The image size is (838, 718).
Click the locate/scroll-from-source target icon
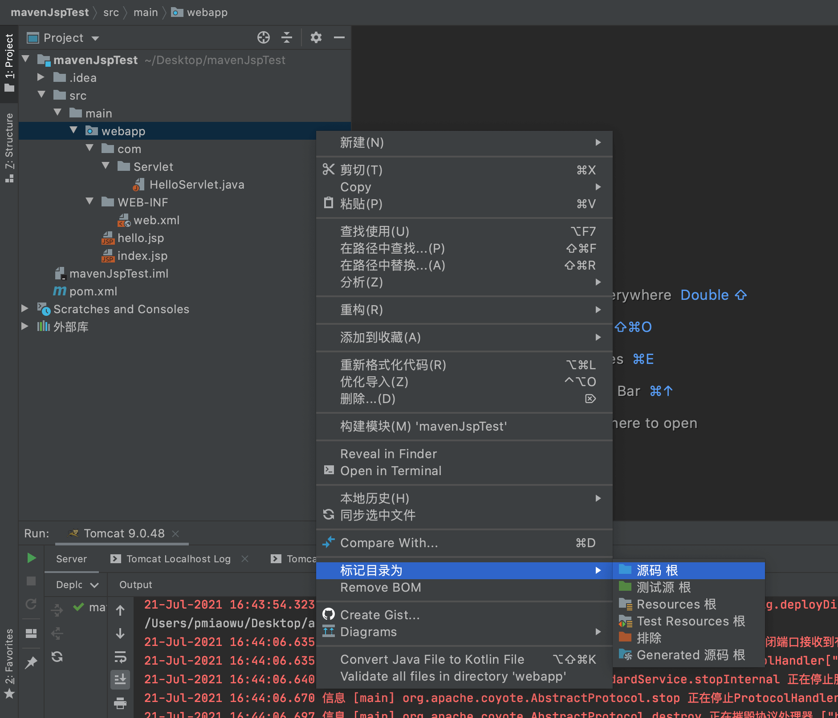(264, 37)
